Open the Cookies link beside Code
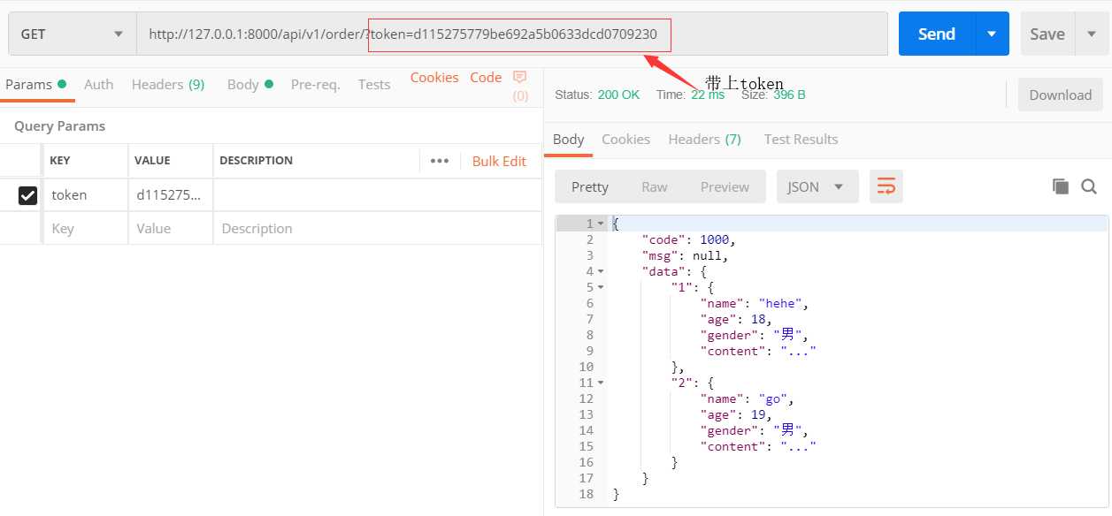 pyautogui.click(x=434, y=78)
